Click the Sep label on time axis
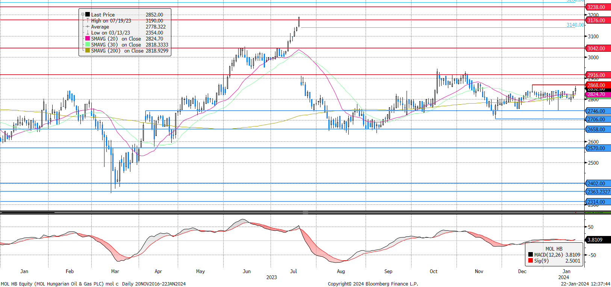Image resolution: width=611 pixels, height=287 pixels. [388, 271]
